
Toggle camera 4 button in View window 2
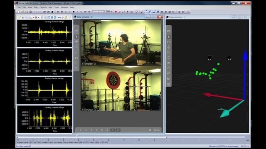[97, 130]
